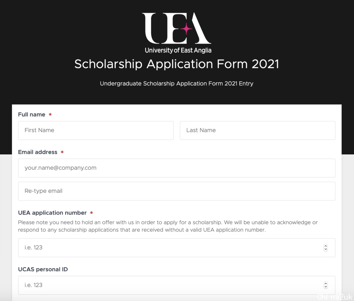Decrement UEA application number stepper arrow
This screenshot has width=354, height=301.
(x=325, y=249)
